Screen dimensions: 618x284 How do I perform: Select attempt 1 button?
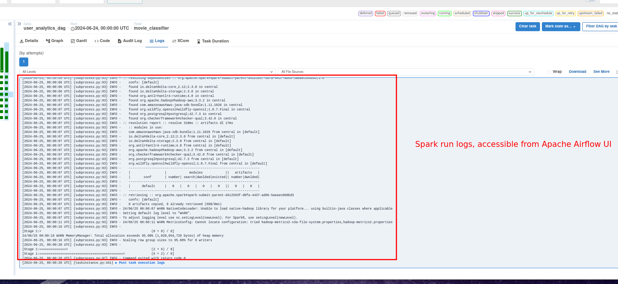[x=23, y=62]
